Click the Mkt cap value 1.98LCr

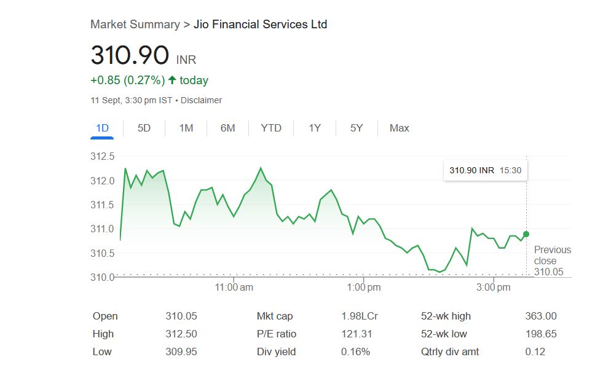[360, 316]
